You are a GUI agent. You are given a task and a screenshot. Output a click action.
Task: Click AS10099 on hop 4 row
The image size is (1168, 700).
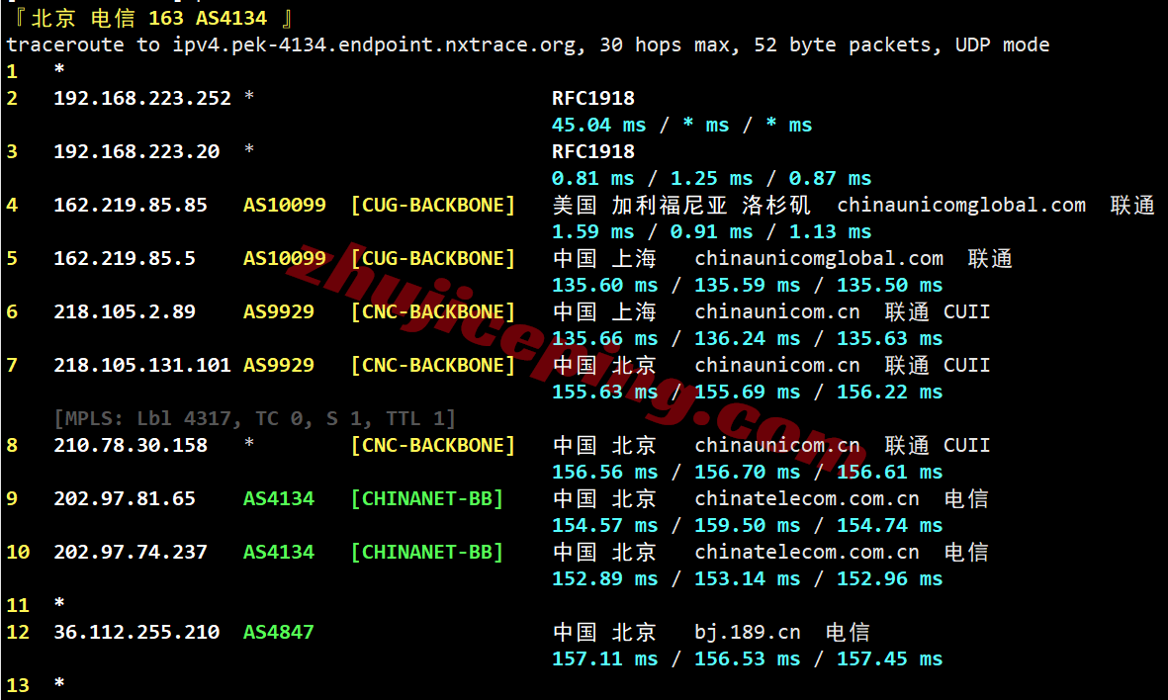point(285,206)
